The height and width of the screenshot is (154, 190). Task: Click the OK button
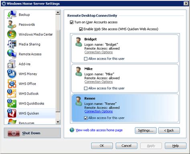click(102, 146)
